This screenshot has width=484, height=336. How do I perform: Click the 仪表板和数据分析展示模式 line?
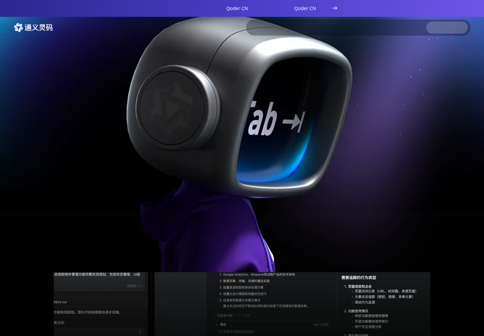point(240,300)
